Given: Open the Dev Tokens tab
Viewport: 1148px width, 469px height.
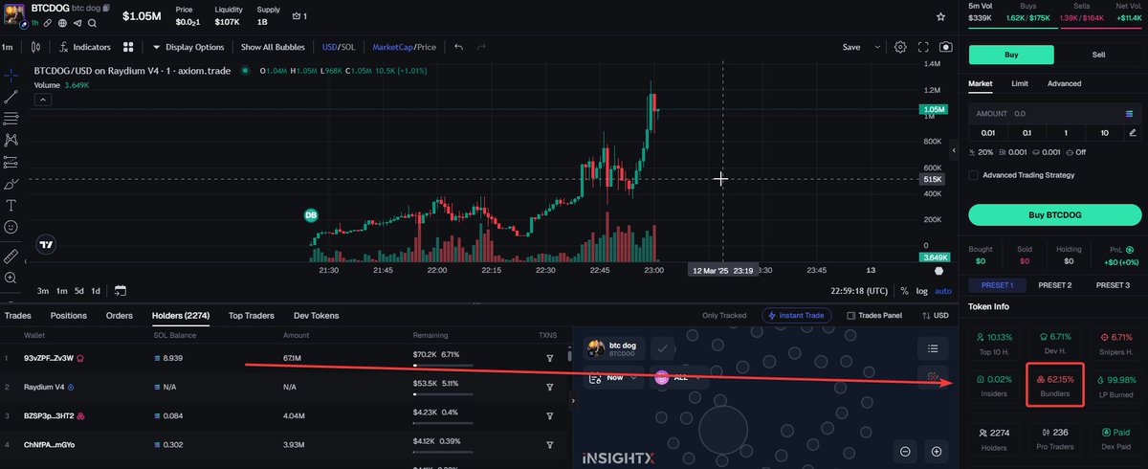Looking at the screenshot, I should coord(315,315).
